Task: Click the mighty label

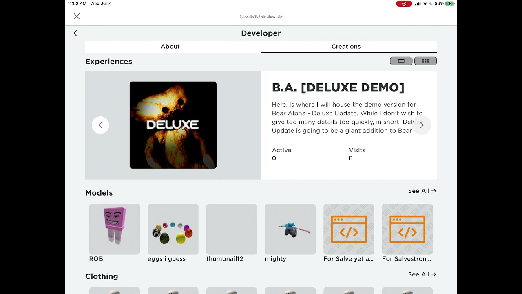Action: (x=276, y=259)
